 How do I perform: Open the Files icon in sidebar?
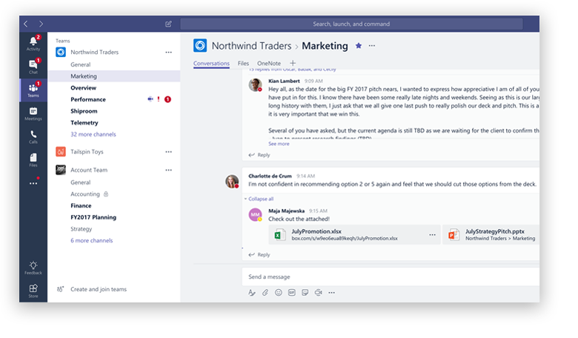pos(33,160)
